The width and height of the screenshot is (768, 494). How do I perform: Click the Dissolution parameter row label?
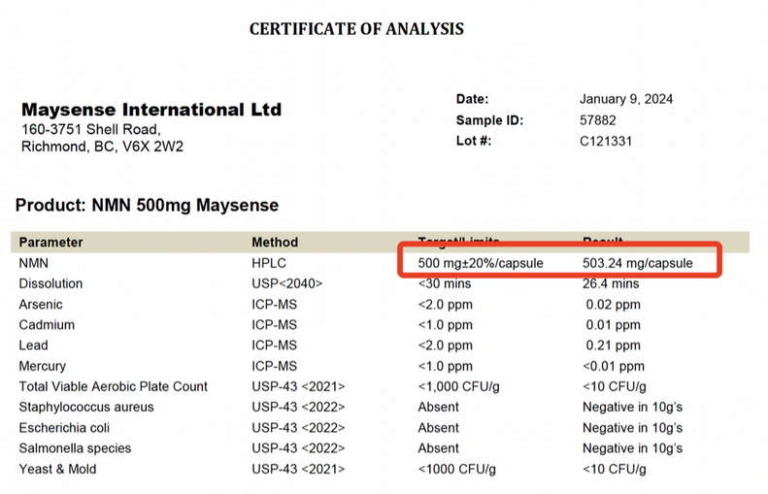click(50, 283)
